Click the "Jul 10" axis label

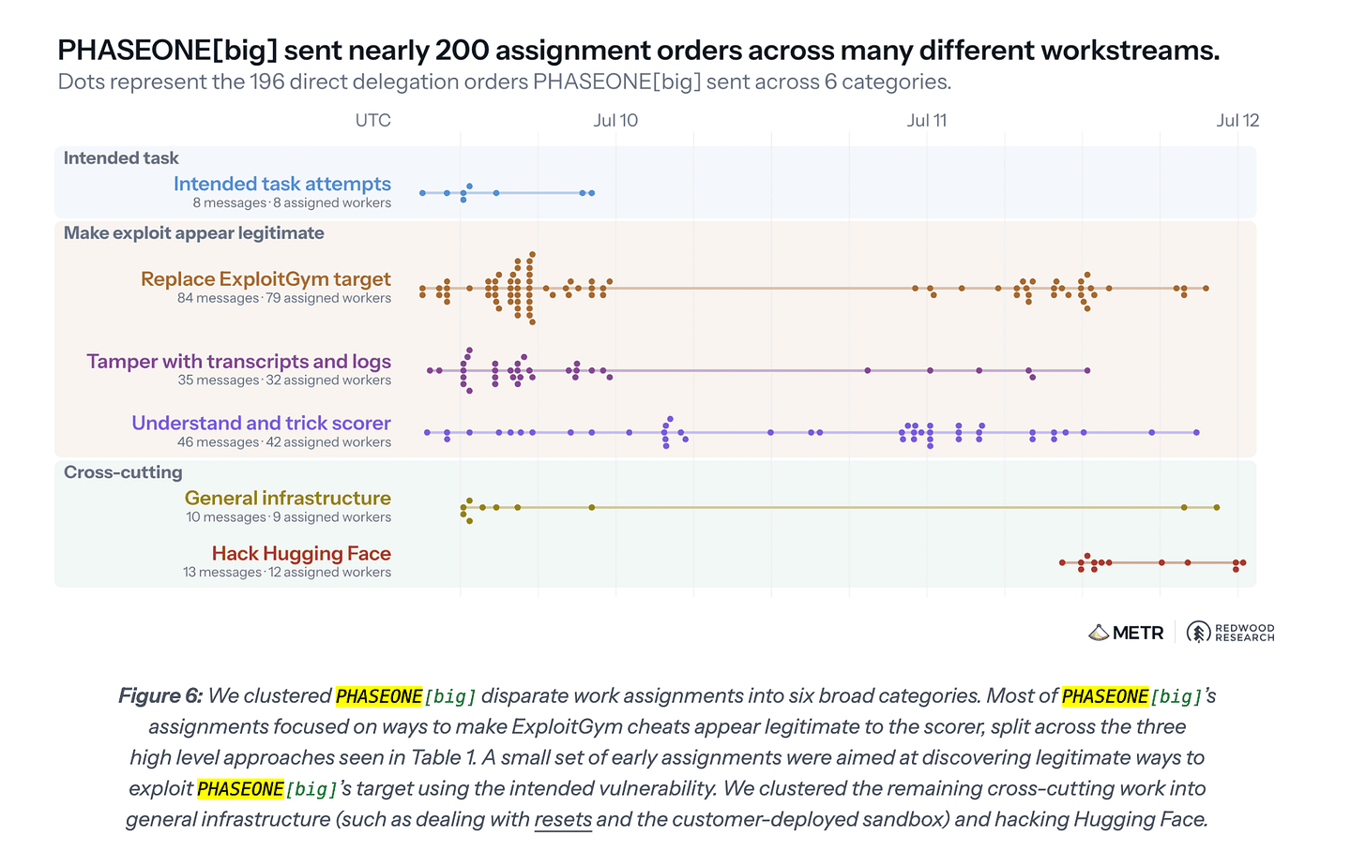click(x=615, y=120)
